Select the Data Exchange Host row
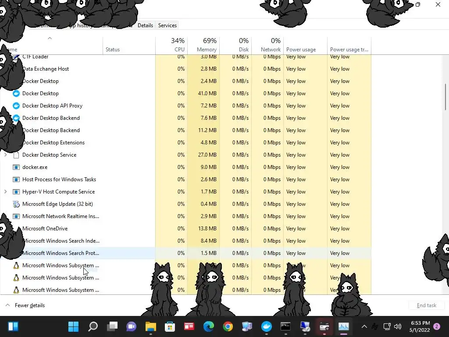 (185, 69)
